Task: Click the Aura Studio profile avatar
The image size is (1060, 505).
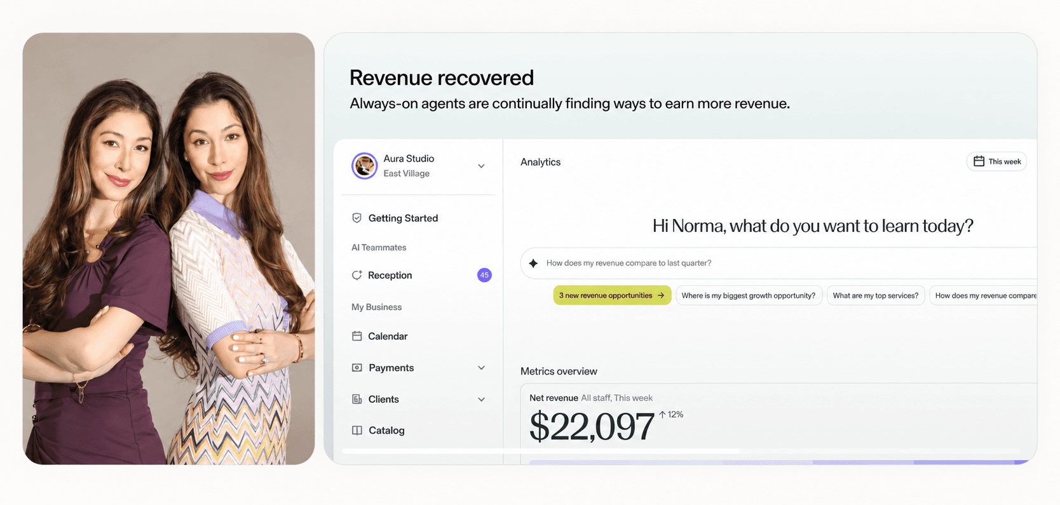Action: 365,166
